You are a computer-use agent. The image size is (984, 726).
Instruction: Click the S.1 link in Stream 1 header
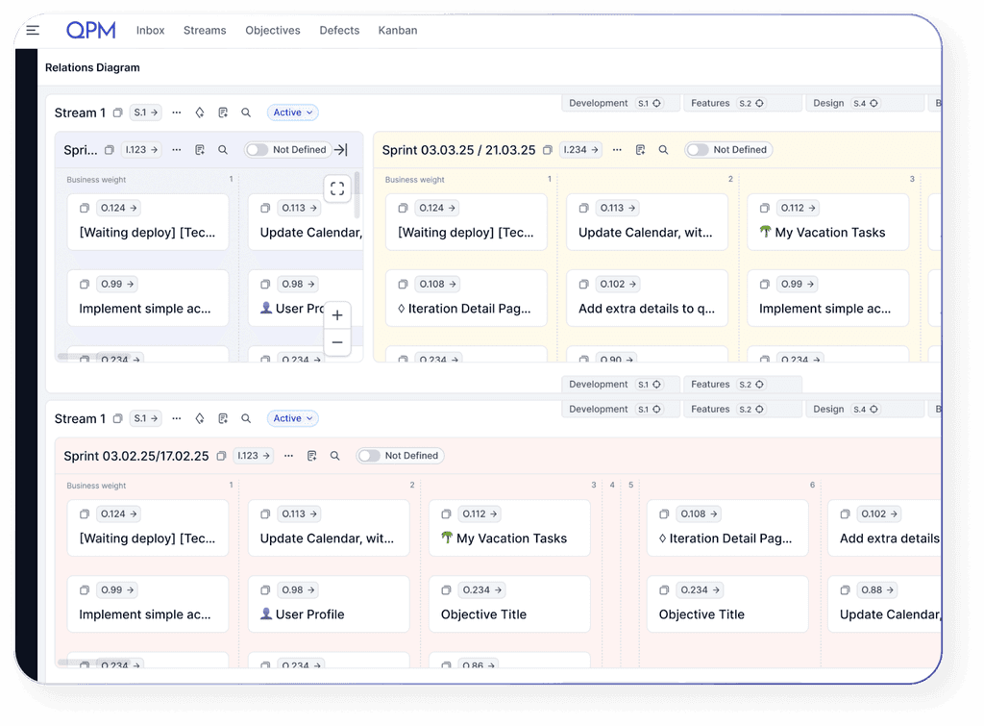[x=144, y=113]
